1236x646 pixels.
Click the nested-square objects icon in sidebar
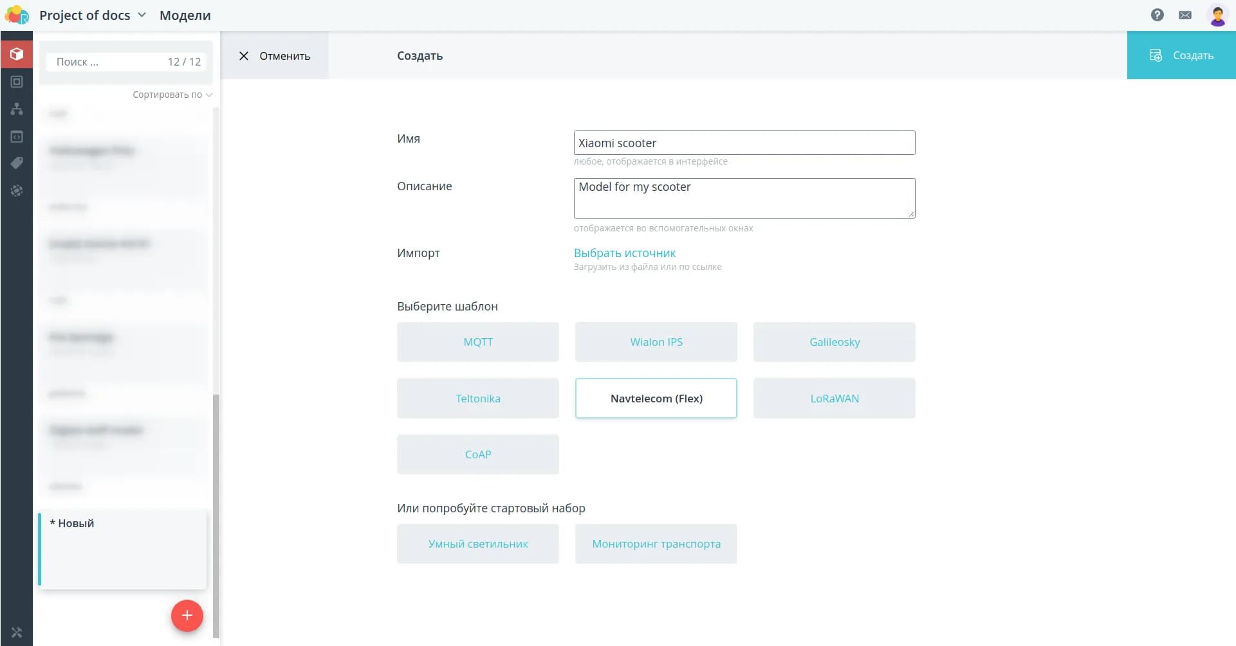17,82
